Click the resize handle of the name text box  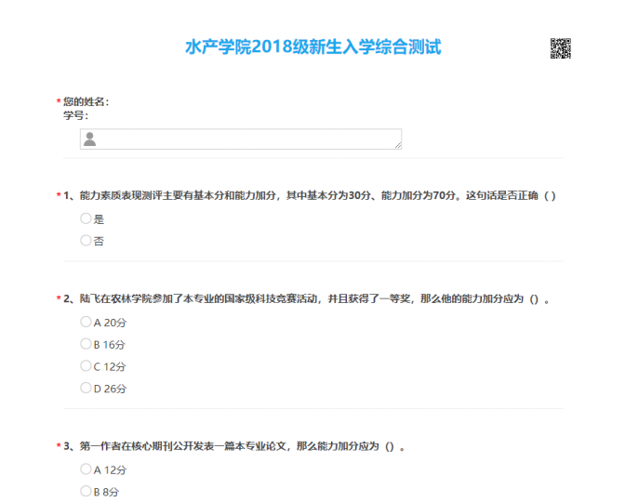[398, 145]
